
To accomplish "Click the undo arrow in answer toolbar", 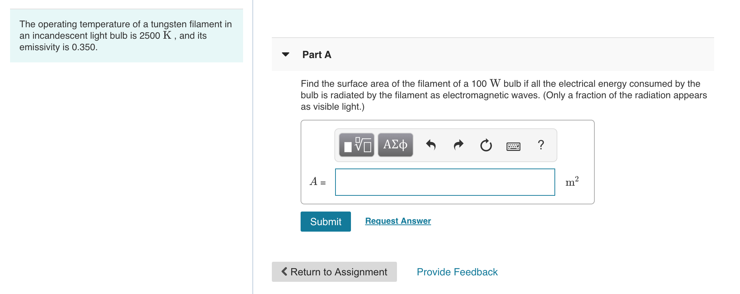I will (x=431, y=145).
